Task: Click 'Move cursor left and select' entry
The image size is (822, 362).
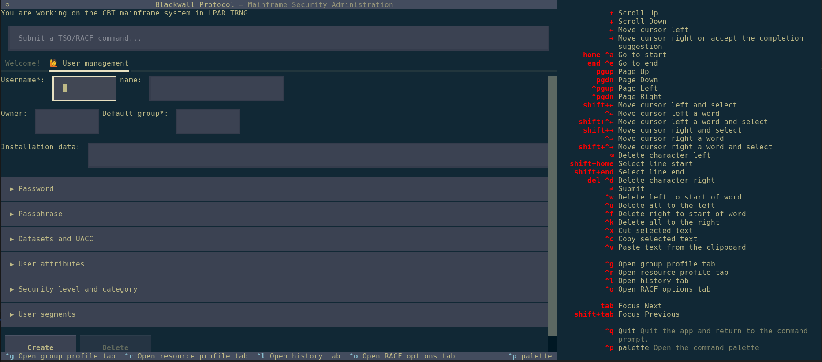Action: coord(677,105)
